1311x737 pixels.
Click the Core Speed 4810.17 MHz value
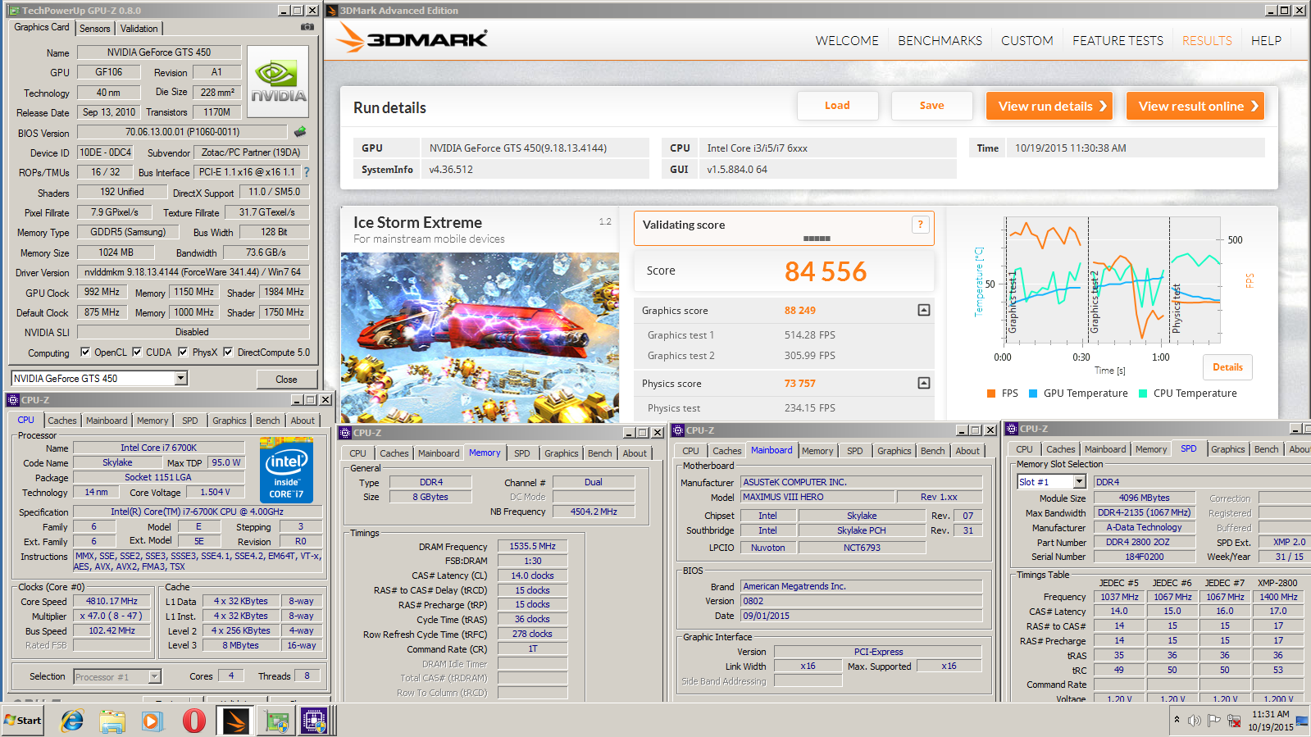pyautogui.click(x=112, y=601)
